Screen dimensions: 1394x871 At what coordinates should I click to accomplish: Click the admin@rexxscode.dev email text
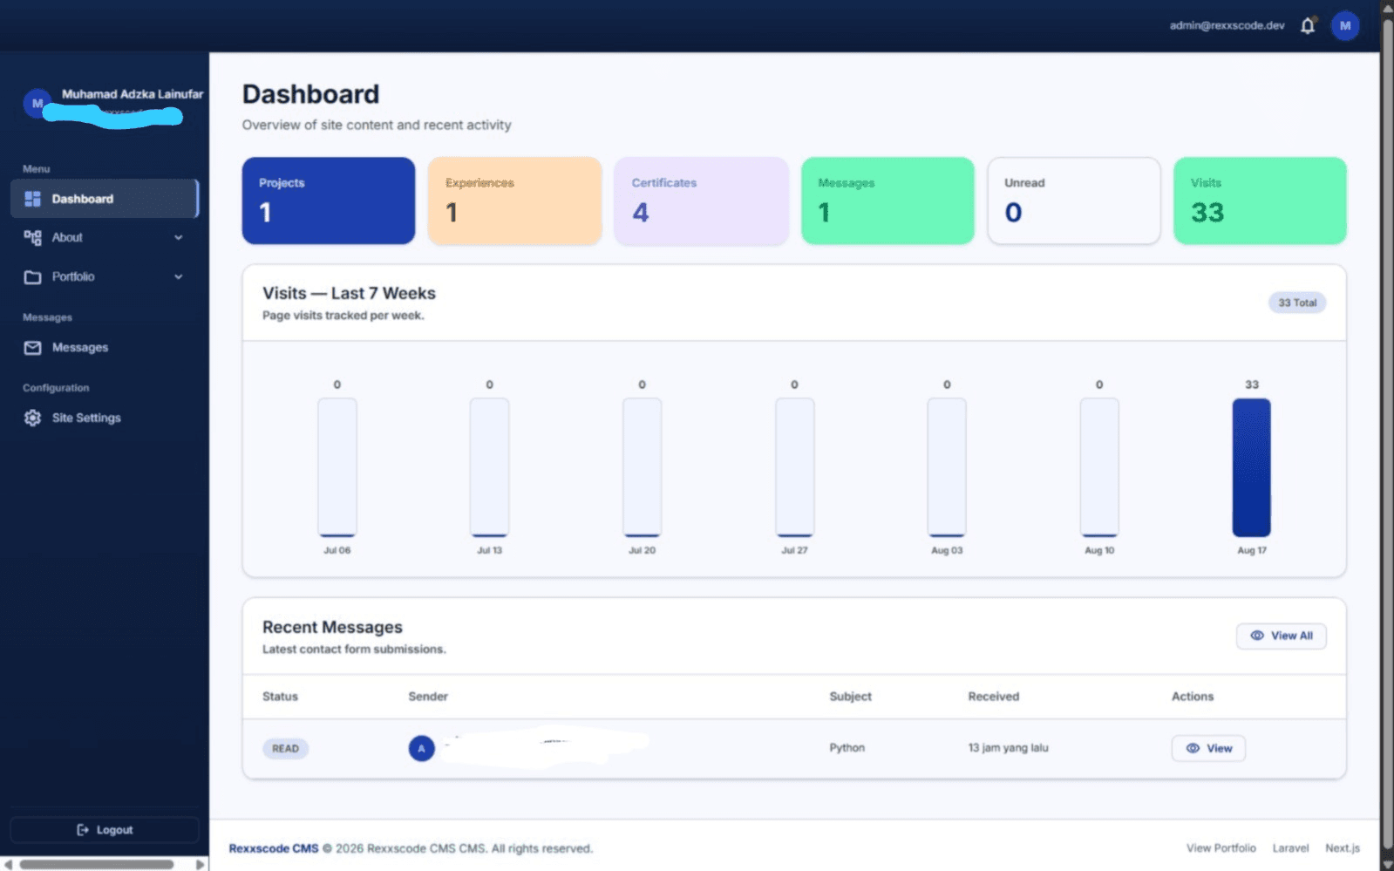[x=1227, y=25]
